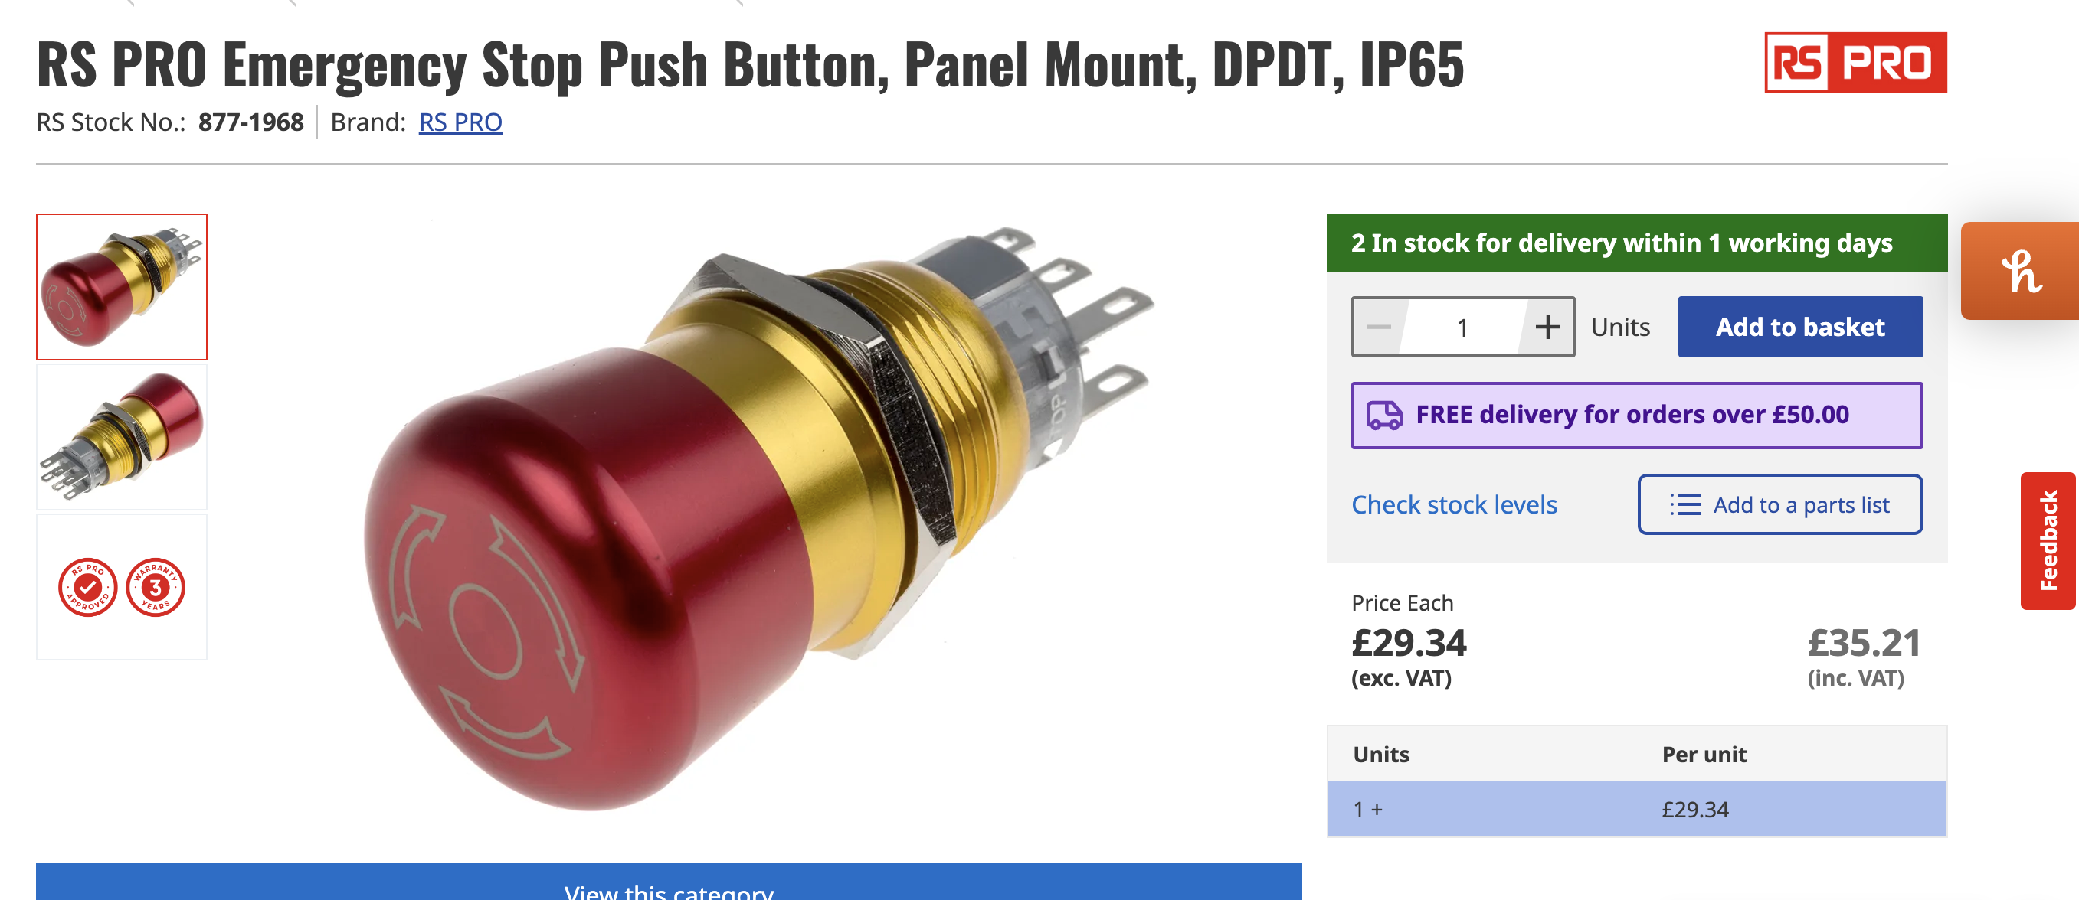Select the second product thumbnail
Image resolution: width=2079 pixels, height=900 pixels.
122,437
